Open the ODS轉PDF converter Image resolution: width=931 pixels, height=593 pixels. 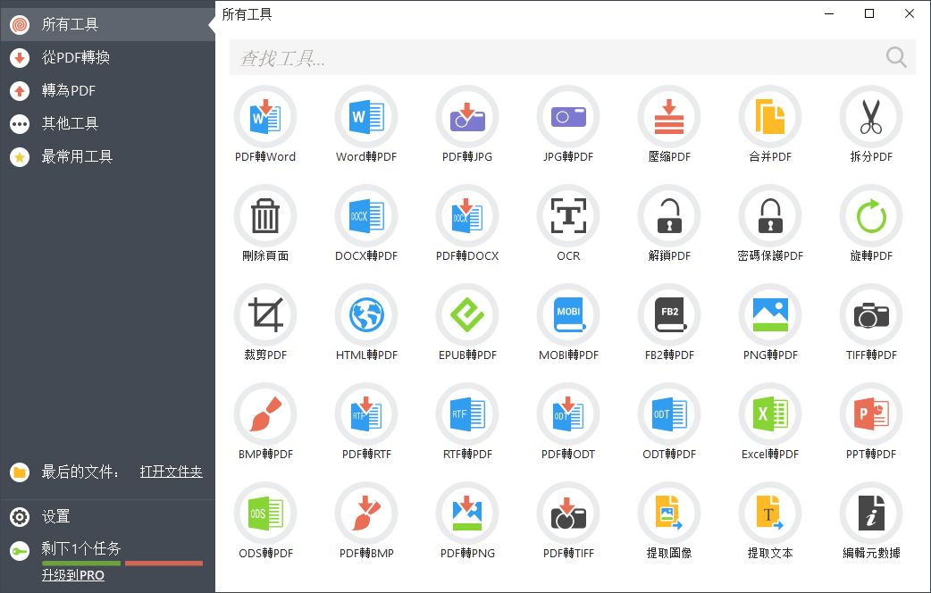(x=264, y=514)
